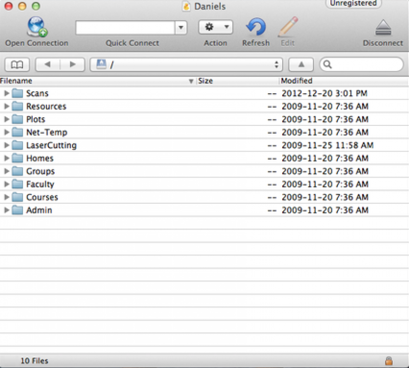409x368 pixels.
Task: Select the Courses folder icon
Action: [17, 197]
